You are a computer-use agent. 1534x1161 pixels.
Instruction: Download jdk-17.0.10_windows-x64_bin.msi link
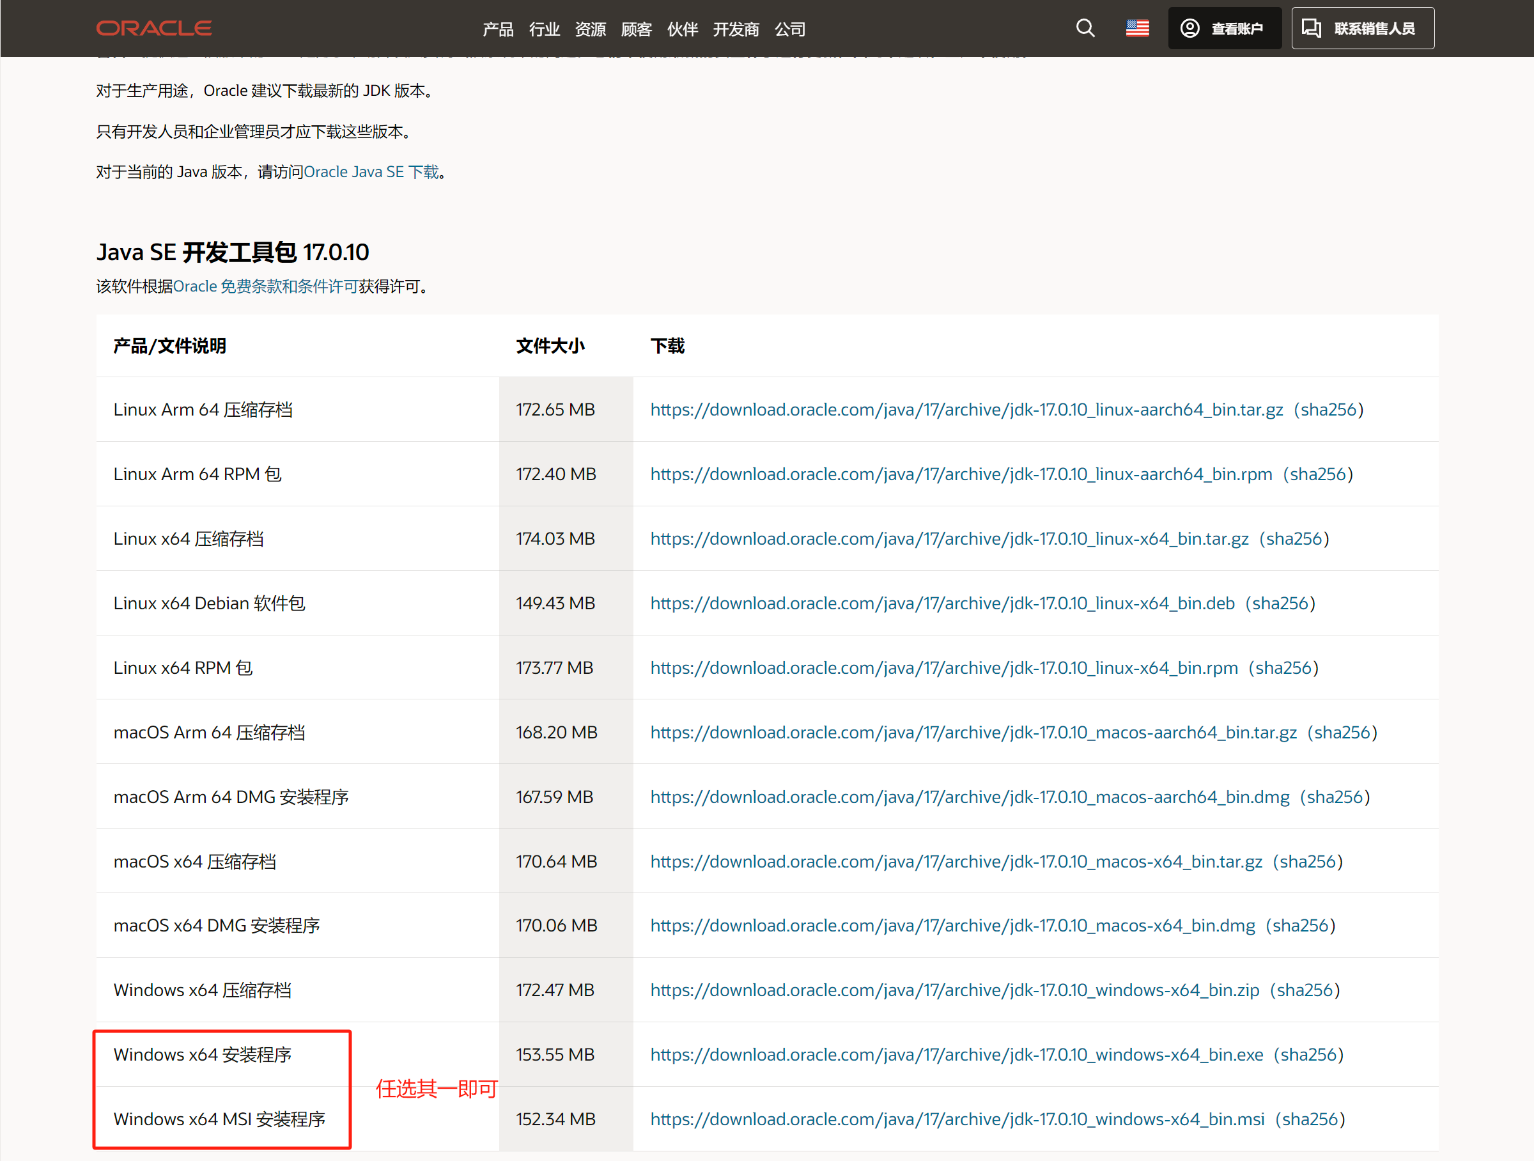(957, 1119)
